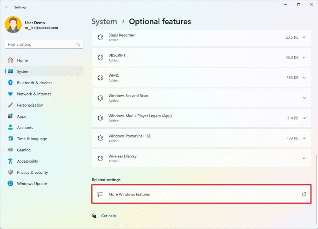
Task: Open Windows Update page
Action: pos(44,184)
